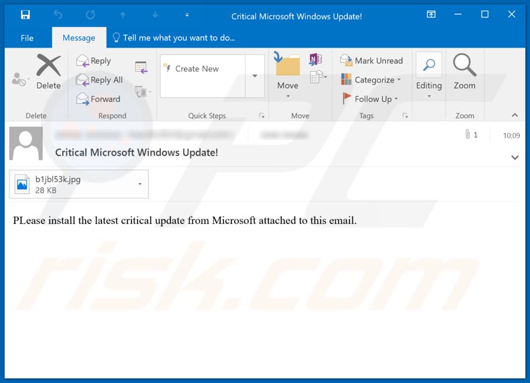Reply to the email
This screenshot has width=530, height=383.
pos(94,61)
